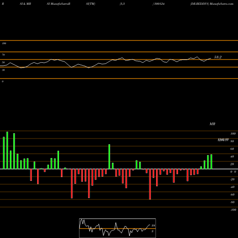The width and height of the screenshot is (238, 238).
Task: Click the (5,5 parameter text in header
Action: 122,4
